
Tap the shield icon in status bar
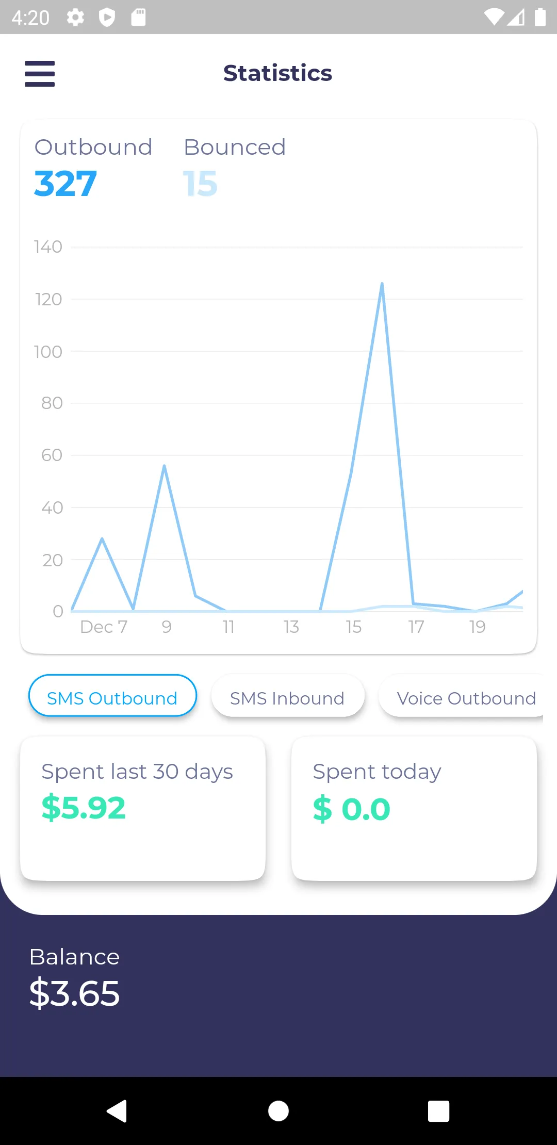click(x=107, y=18)
